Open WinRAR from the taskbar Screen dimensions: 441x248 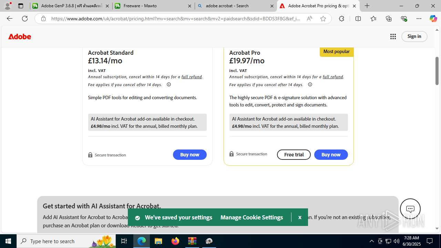click(x=192, y=241)
